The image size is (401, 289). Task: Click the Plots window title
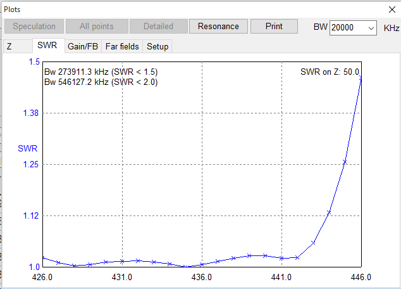12,10
